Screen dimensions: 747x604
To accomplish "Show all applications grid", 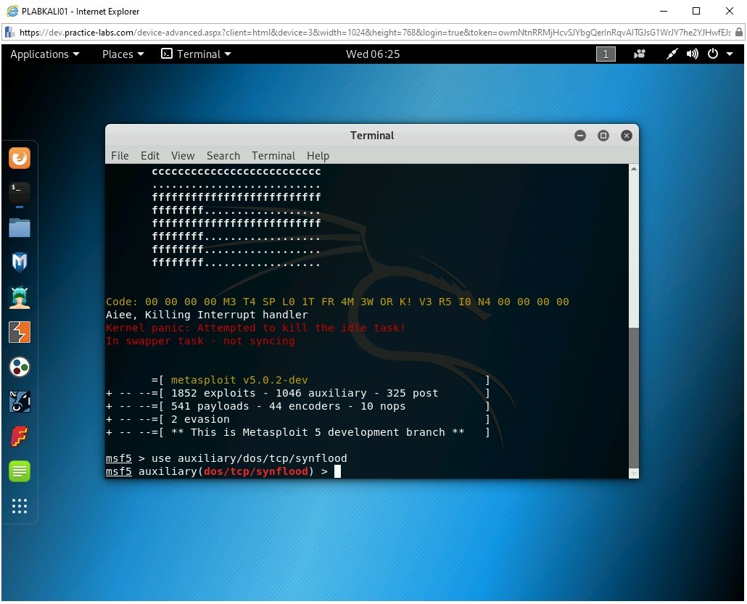I will coord(20,506).
